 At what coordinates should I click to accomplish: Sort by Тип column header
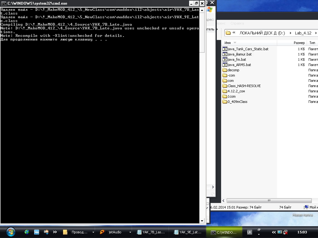click(x=312, y=43)
